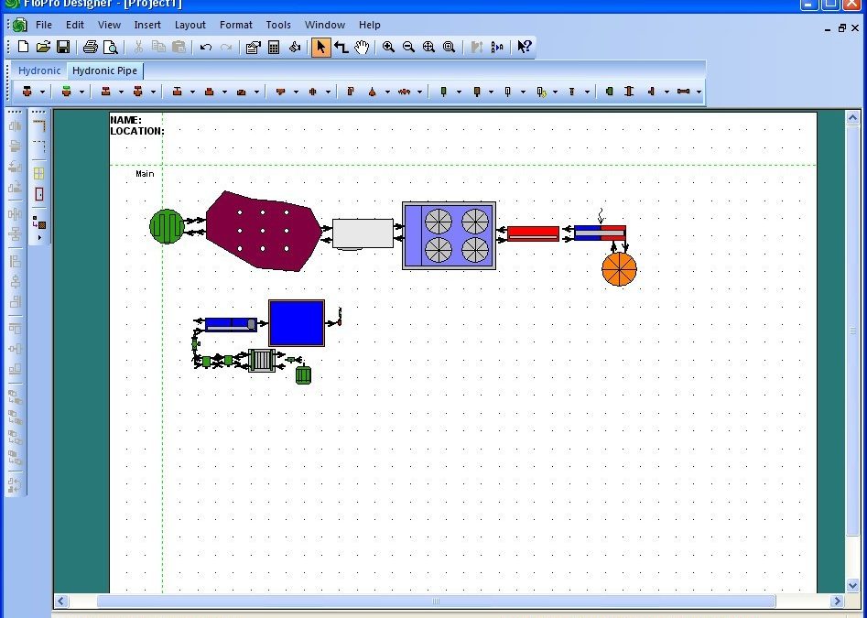Select the blue square tank on canvas

296,322
